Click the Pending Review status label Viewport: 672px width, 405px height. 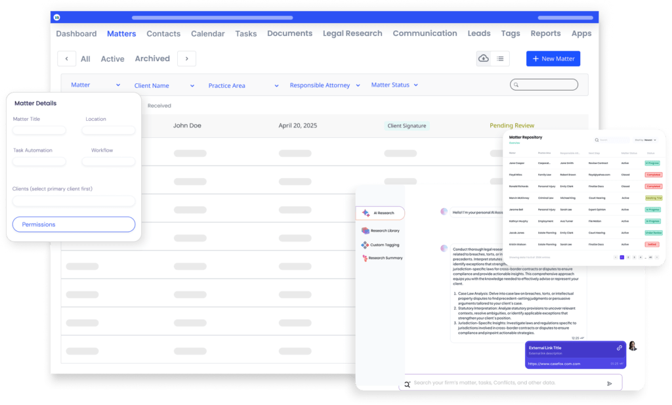[x=512, y=125]
